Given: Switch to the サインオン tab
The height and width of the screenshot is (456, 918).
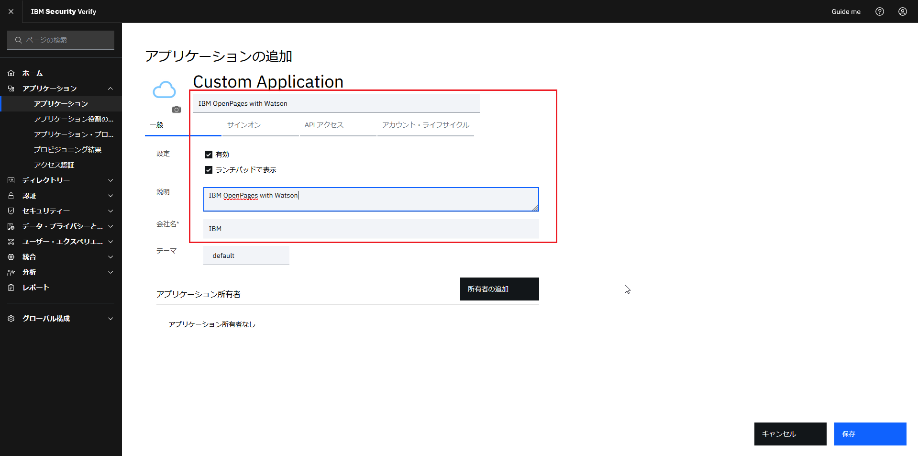Looking at the screenshot, I should click(260, 125).
